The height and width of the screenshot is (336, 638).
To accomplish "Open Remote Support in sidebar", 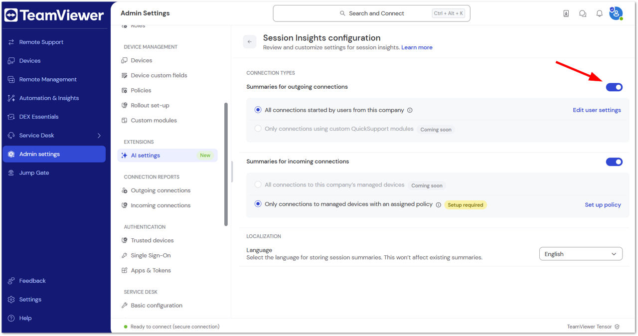I will (54, 42).
